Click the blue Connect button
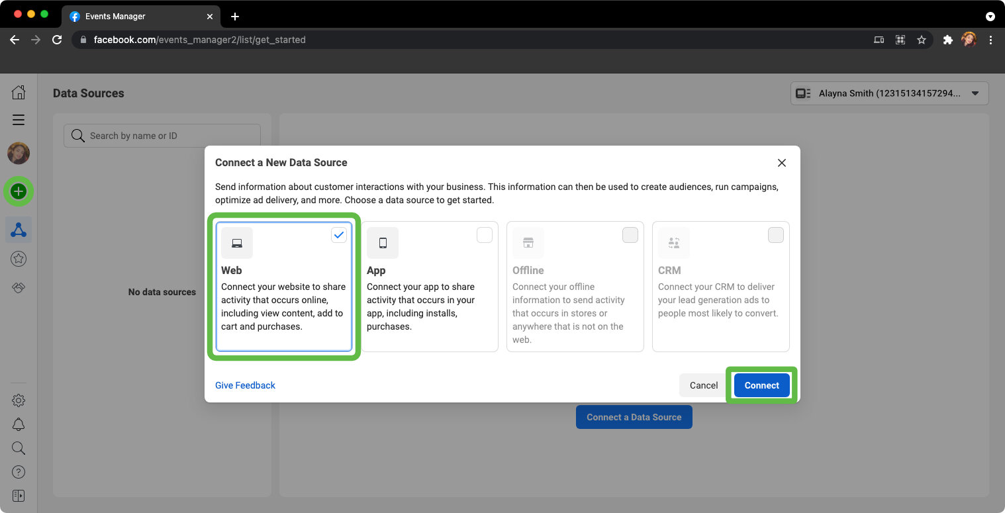1005x513 pixels. click(x=761, y=385)
